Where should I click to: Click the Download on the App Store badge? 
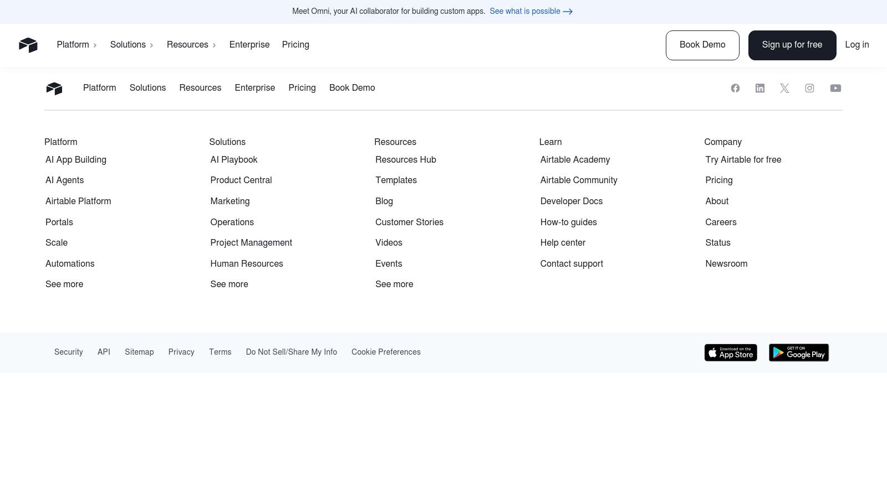pos(731,352)
